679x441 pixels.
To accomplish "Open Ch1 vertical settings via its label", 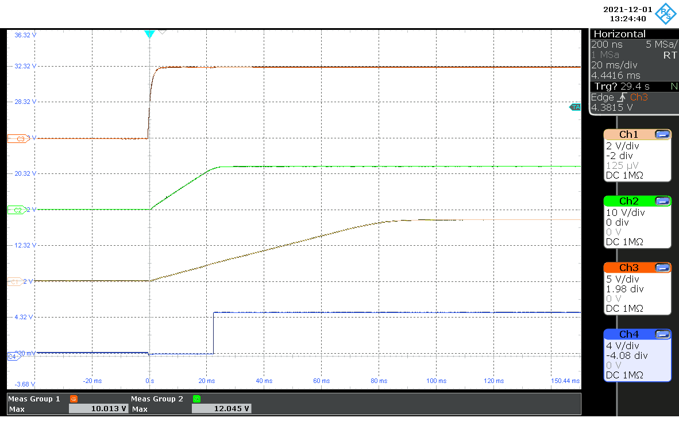I will [x=628, y=134].
